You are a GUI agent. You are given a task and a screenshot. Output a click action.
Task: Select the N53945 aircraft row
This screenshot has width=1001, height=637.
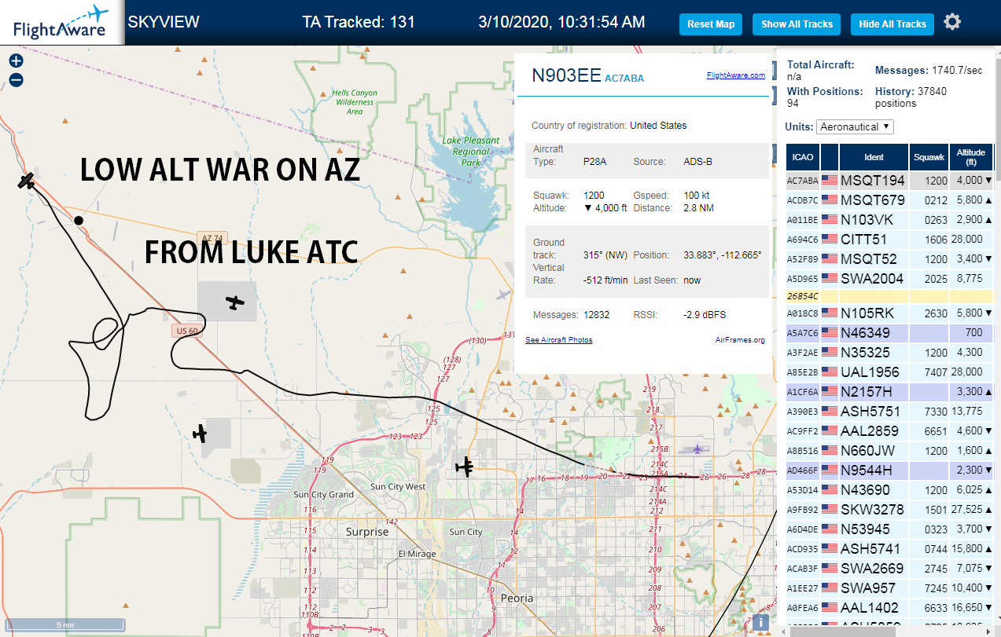pos(889,529)
